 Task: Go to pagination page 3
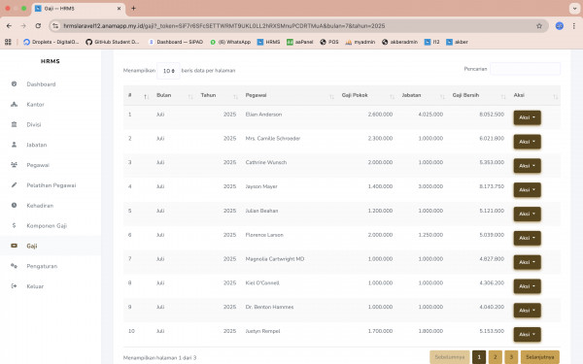coord(511,357)
